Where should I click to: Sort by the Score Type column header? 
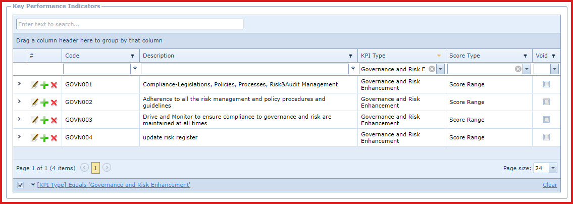[x=464, y=56]
